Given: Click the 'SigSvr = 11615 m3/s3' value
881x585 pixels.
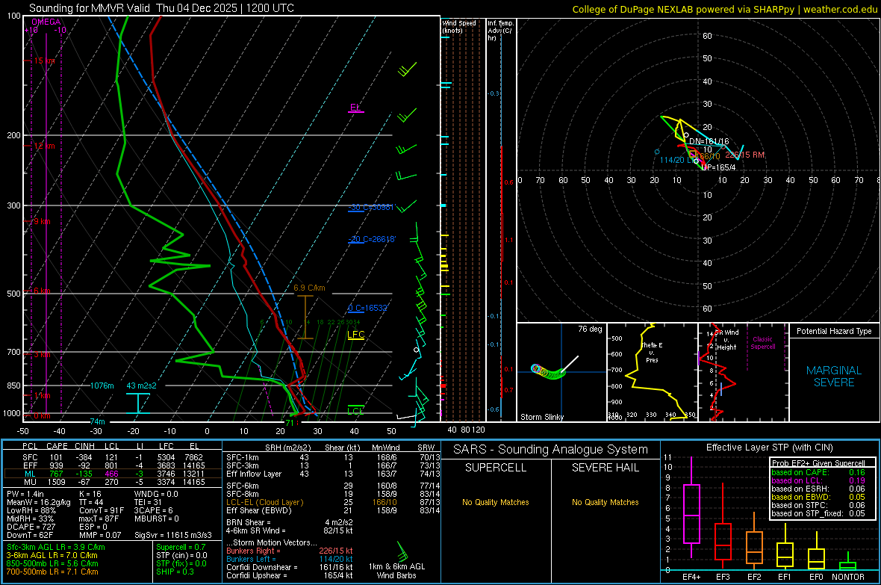Looking at the screenshot, I should click(x=173, y=535).
